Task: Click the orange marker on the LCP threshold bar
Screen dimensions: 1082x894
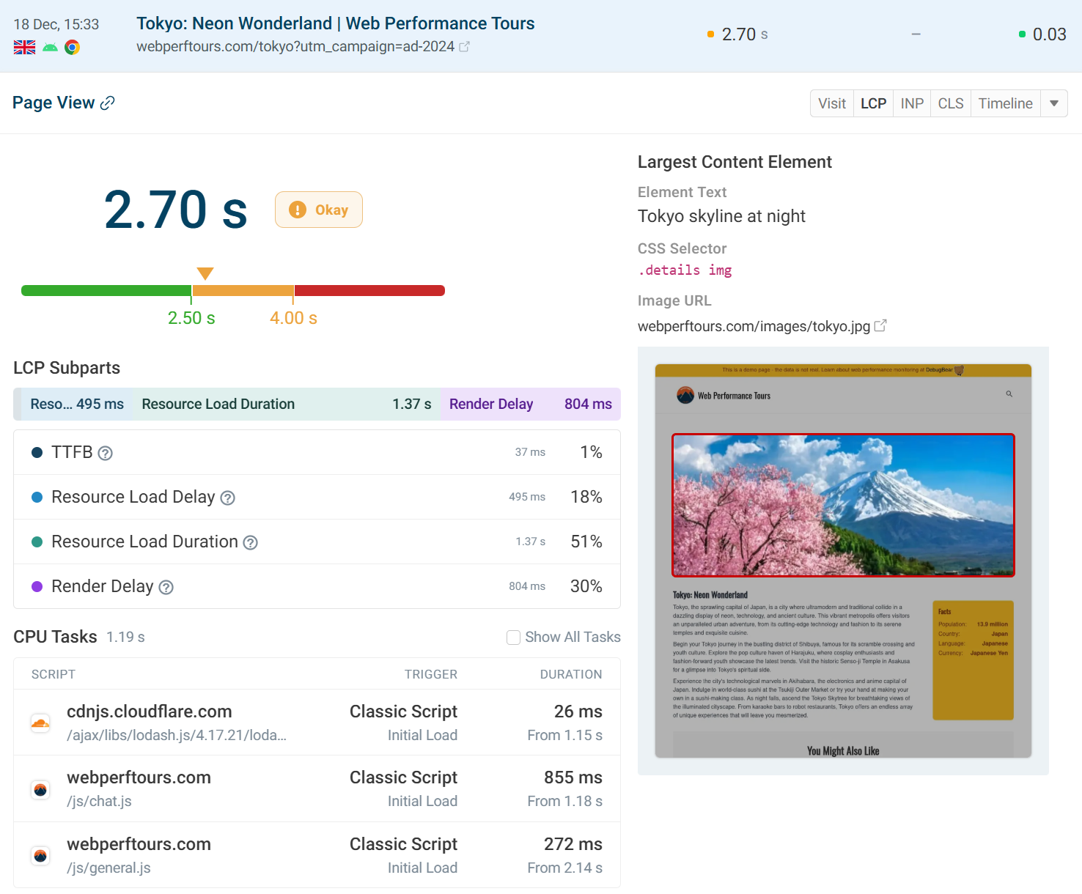Action: tap(205, 273)
